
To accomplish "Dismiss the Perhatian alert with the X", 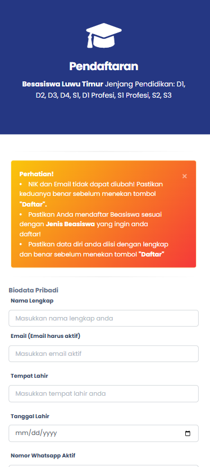I will pos(184,176).
